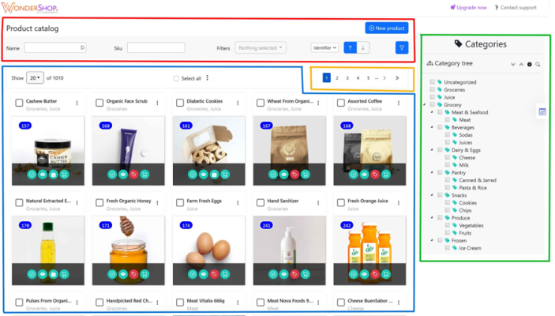Click the shopping bag icon on Cashew Butter

coord(54,175)
